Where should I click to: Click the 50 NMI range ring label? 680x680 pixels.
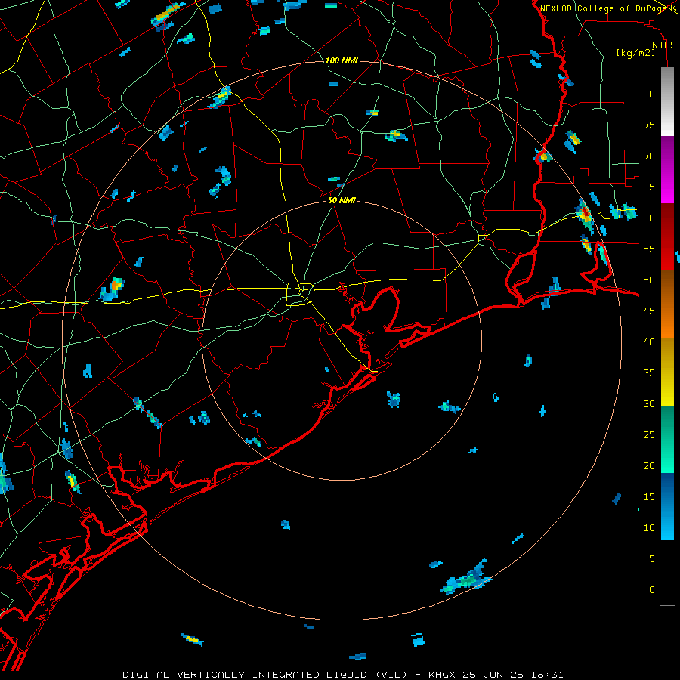[342, 200]
